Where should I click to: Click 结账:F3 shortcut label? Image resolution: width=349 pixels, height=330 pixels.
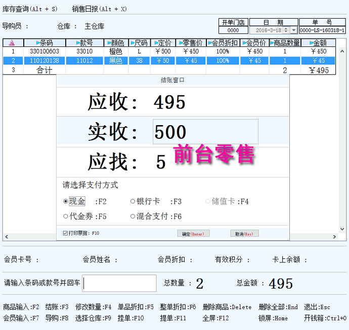tap(57, 307)
